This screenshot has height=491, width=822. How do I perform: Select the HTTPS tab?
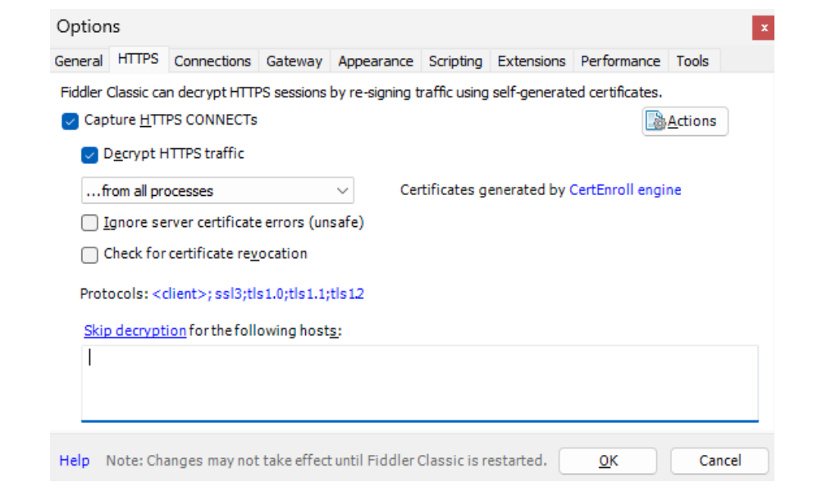coord(138,59)
